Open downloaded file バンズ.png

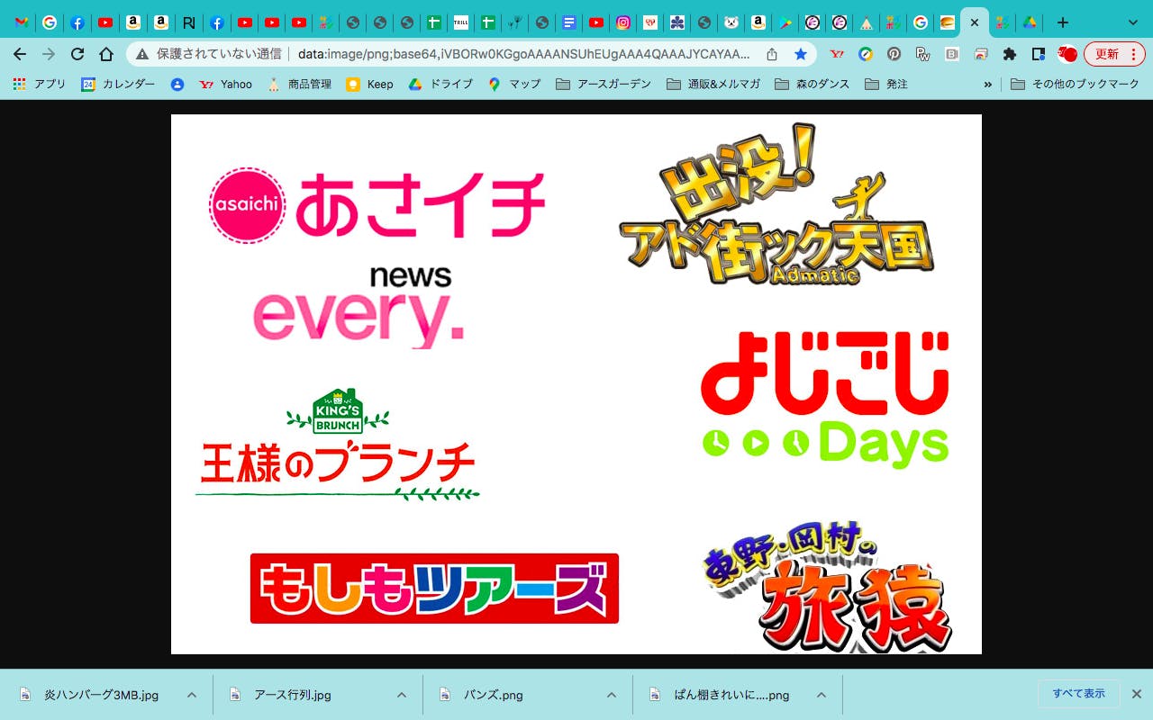coord(482,695)
